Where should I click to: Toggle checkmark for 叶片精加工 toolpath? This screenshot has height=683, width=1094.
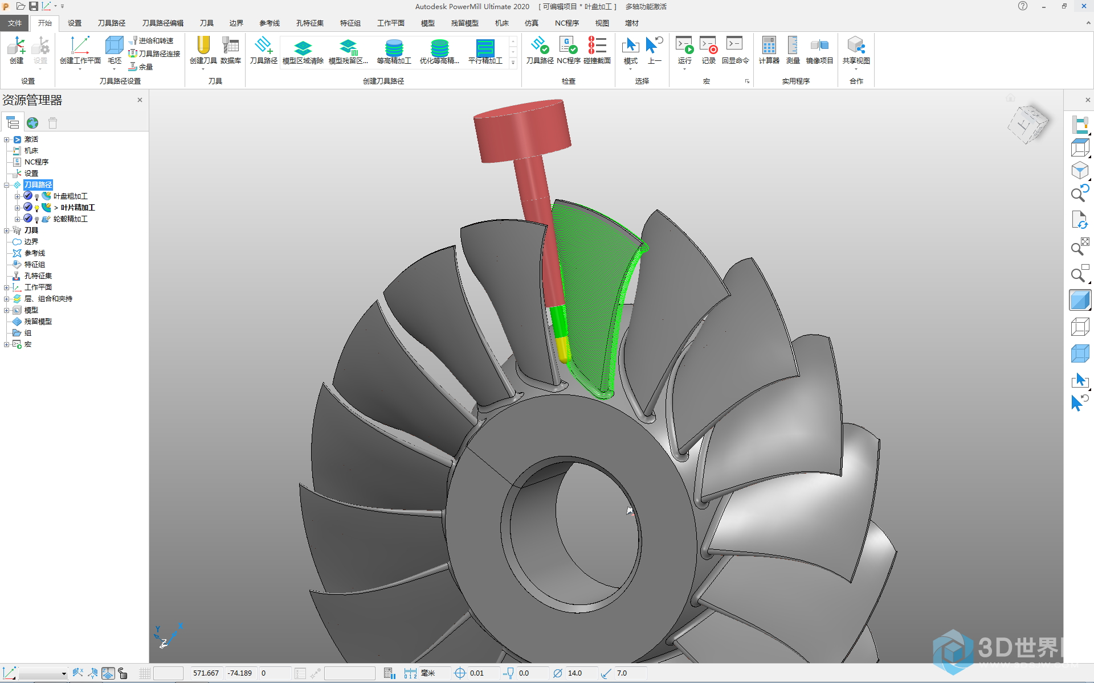[x=28, y=207]
